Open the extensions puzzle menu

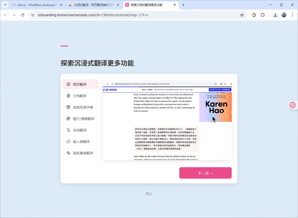pos(262,15)
